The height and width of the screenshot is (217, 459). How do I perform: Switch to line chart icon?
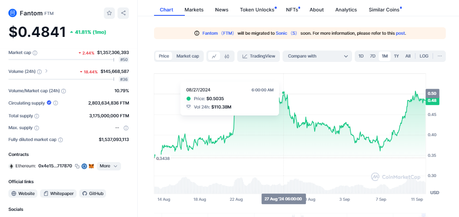click(x=214, y=56)
